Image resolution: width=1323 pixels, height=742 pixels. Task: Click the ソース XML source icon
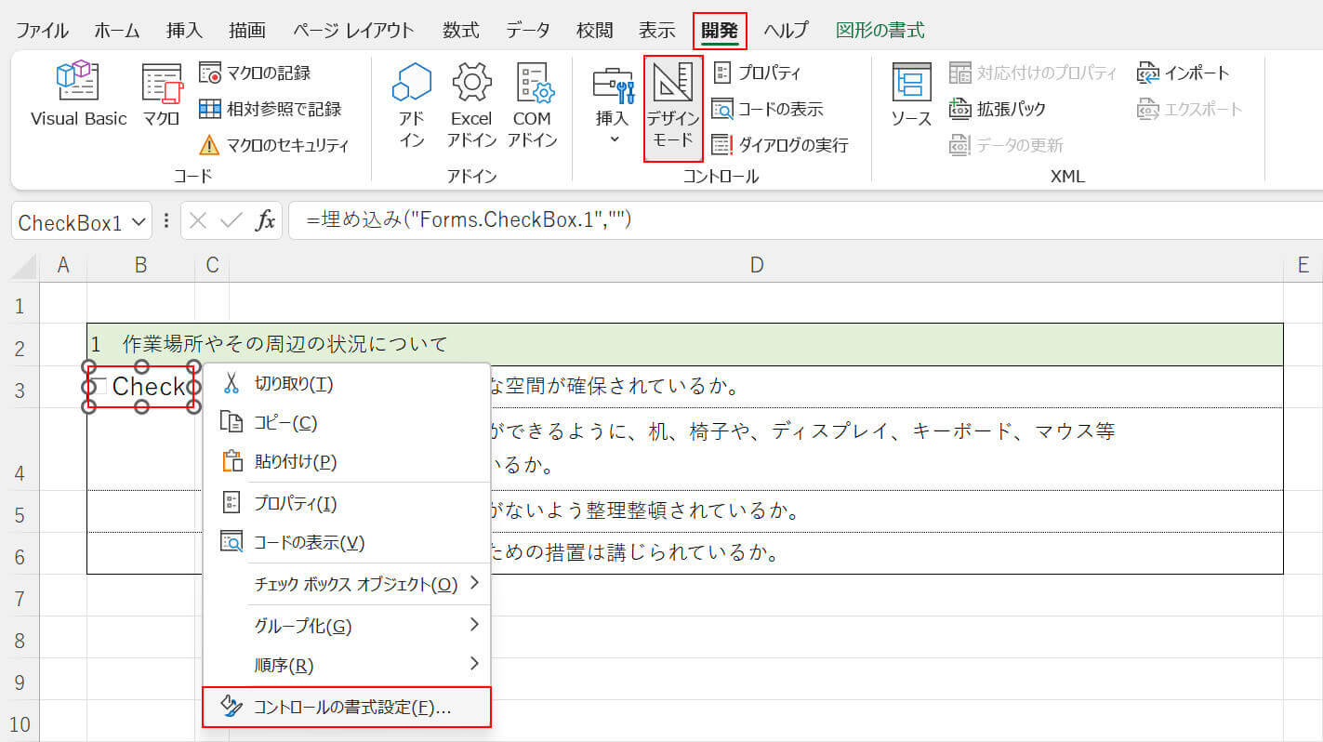pos(911,94)
